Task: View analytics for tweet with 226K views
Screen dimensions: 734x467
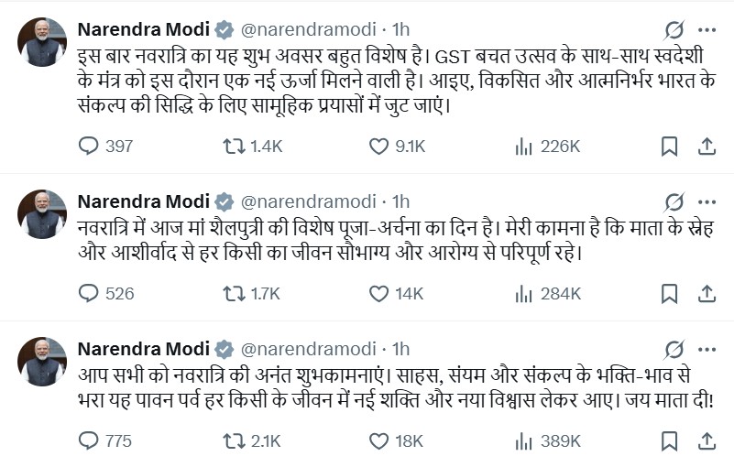Action: pyautogui.click(x=524, y=146)
